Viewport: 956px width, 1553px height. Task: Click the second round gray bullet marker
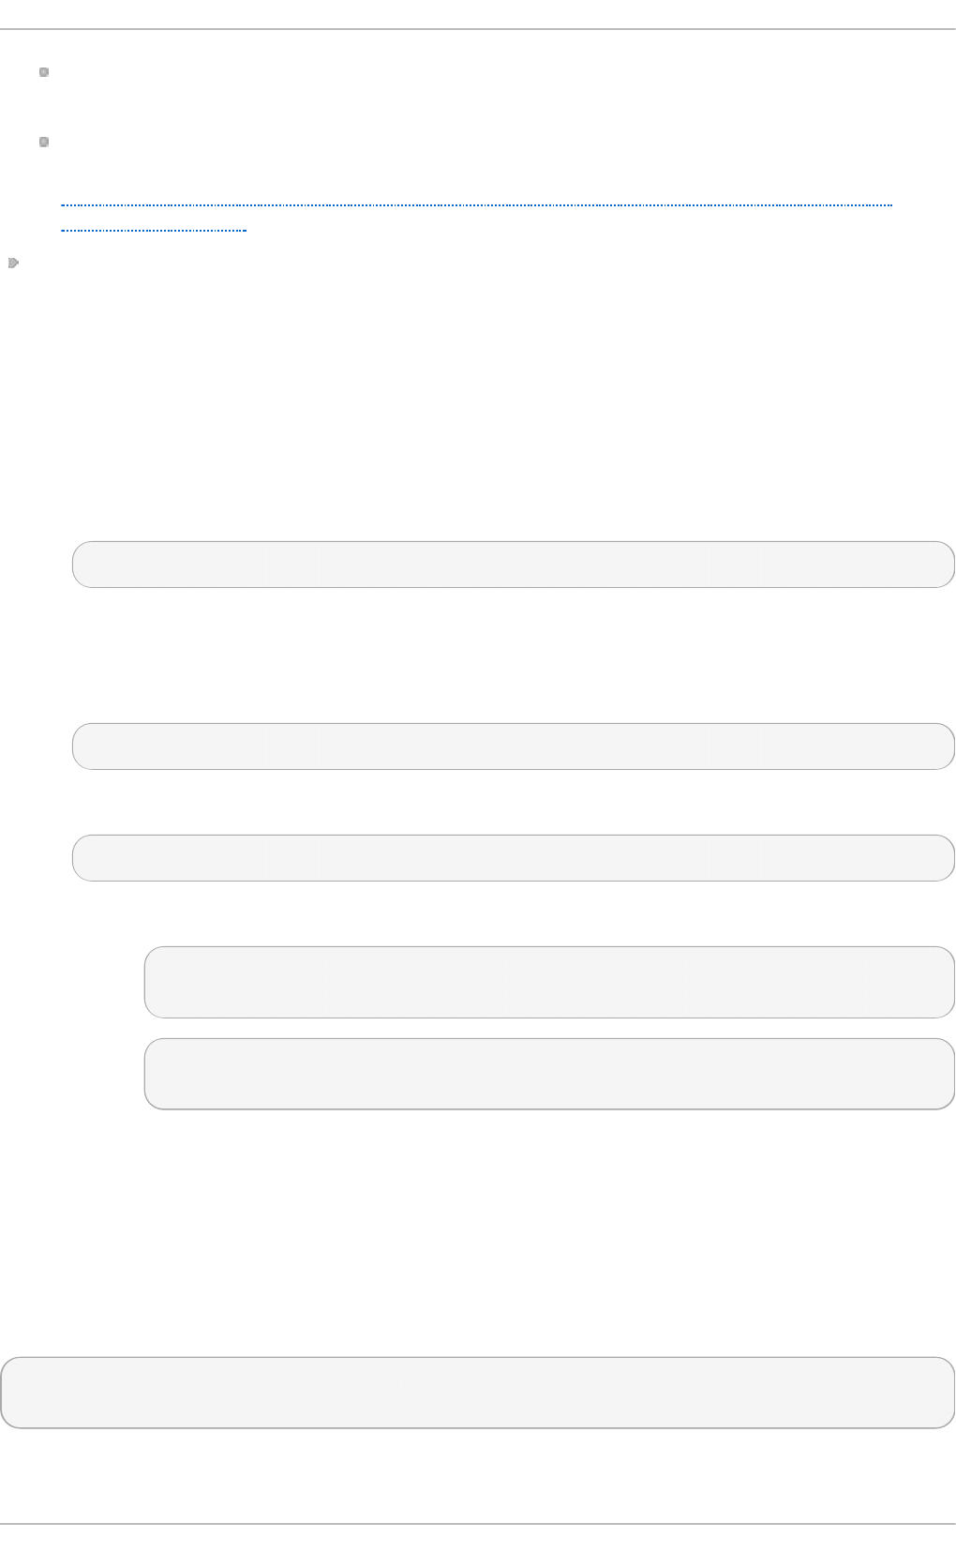click(x=44, y=143)
